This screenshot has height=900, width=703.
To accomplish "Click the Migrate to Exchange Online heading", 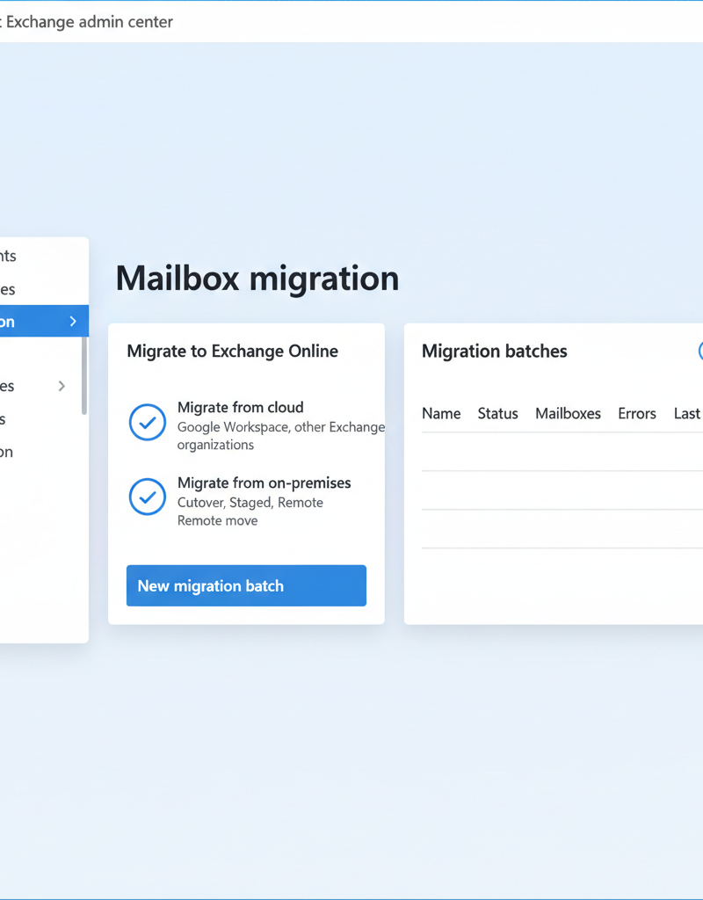I will [232, 351].
